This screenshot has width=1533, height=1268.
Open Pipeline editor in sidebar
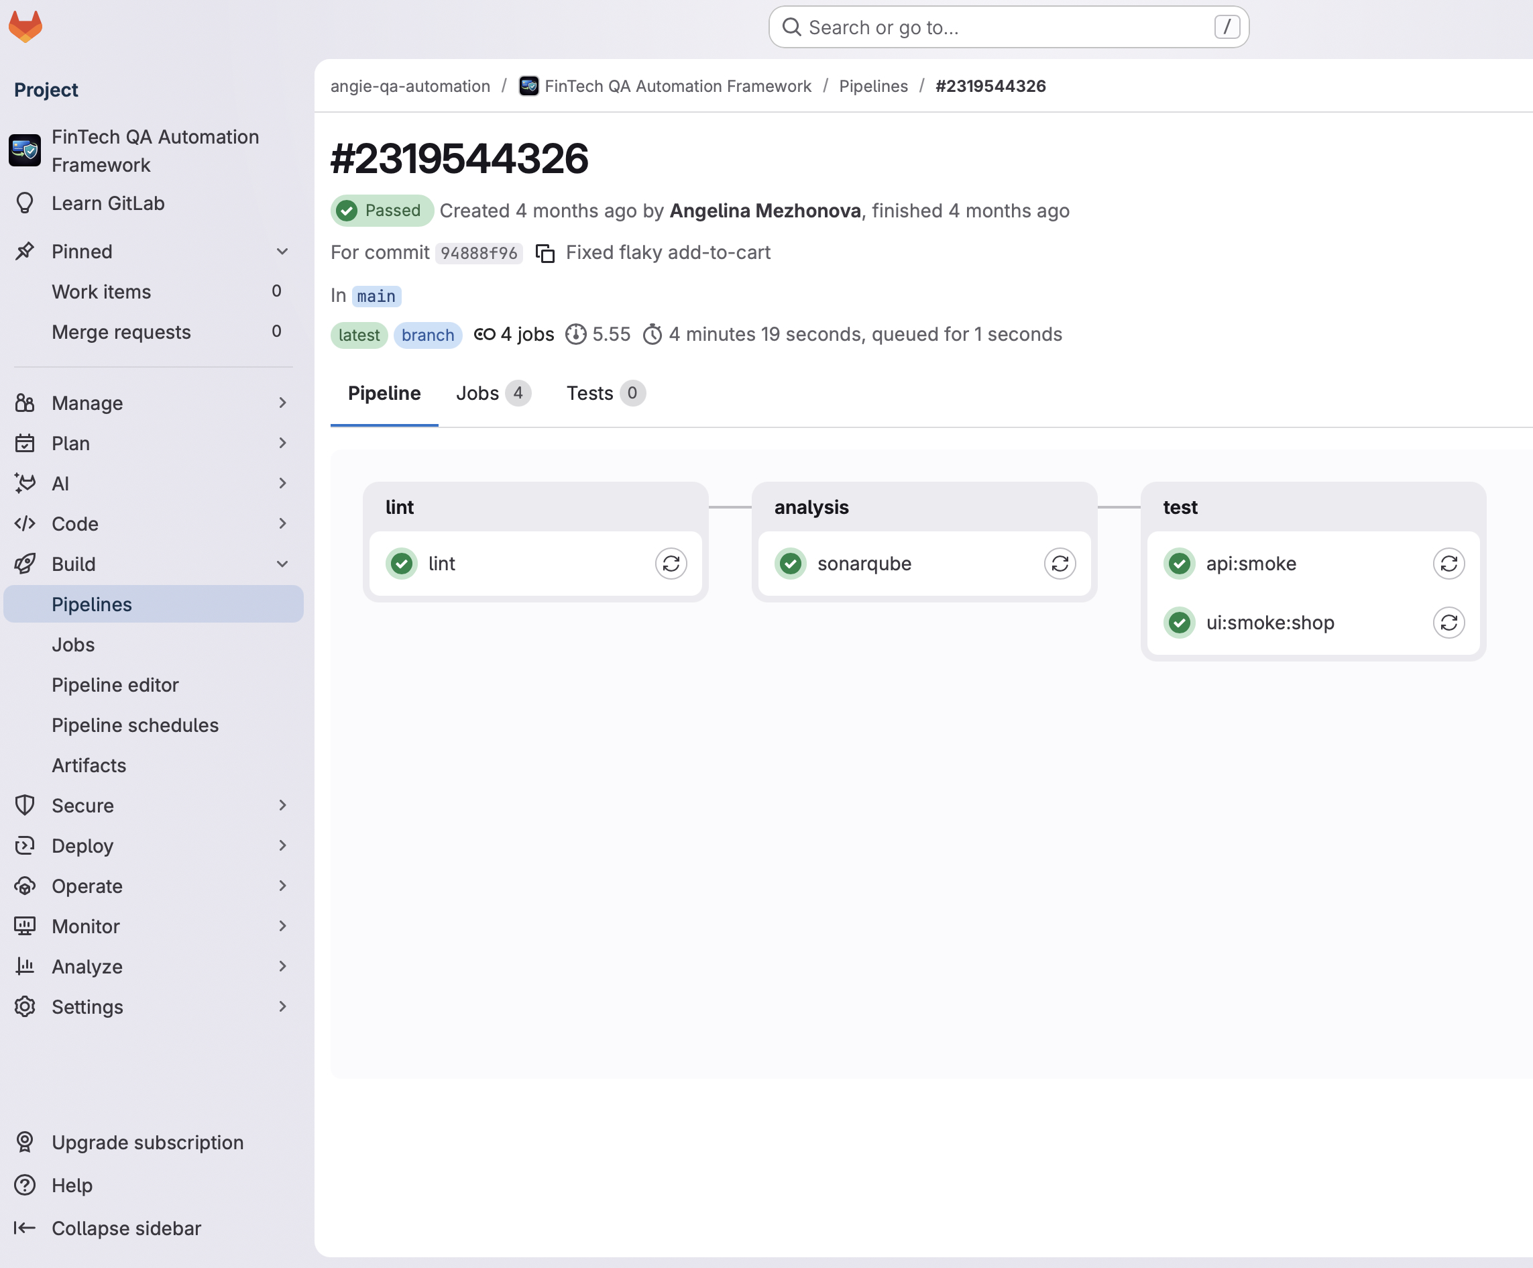(154, 684)
